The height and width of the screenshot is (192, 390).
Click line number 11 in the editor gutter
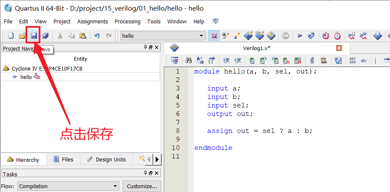176,156
